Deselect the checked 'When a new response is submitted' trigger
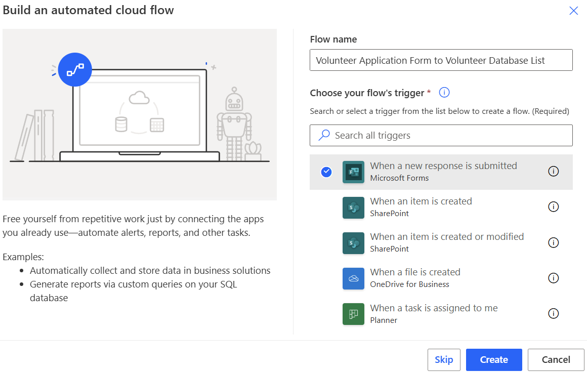This screenshot has height=372, width=587. (x=326, y=172)
